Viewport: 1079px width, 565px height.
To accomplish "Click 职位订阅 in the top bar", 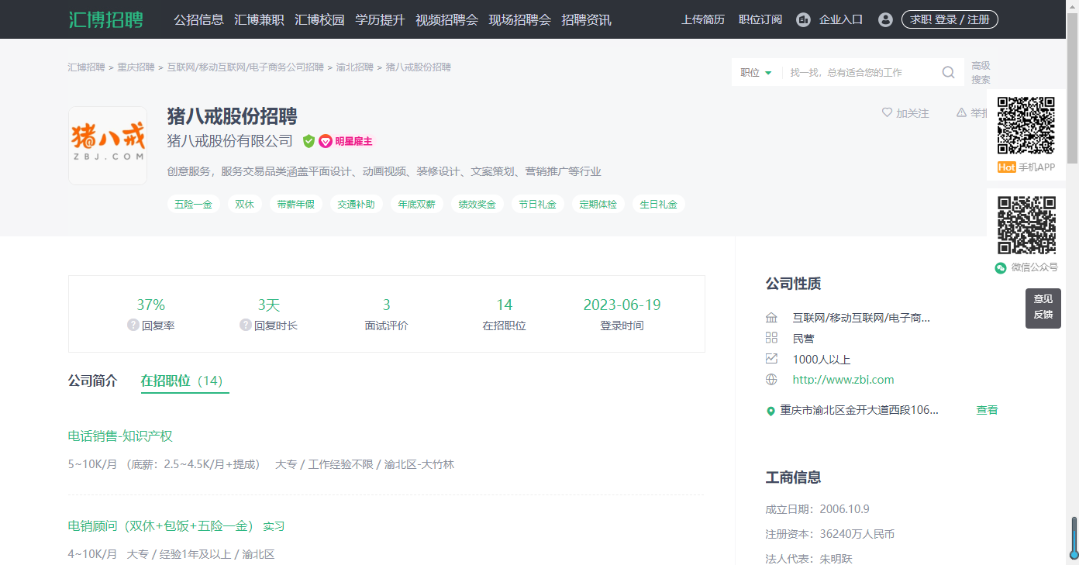I will 760,20.
